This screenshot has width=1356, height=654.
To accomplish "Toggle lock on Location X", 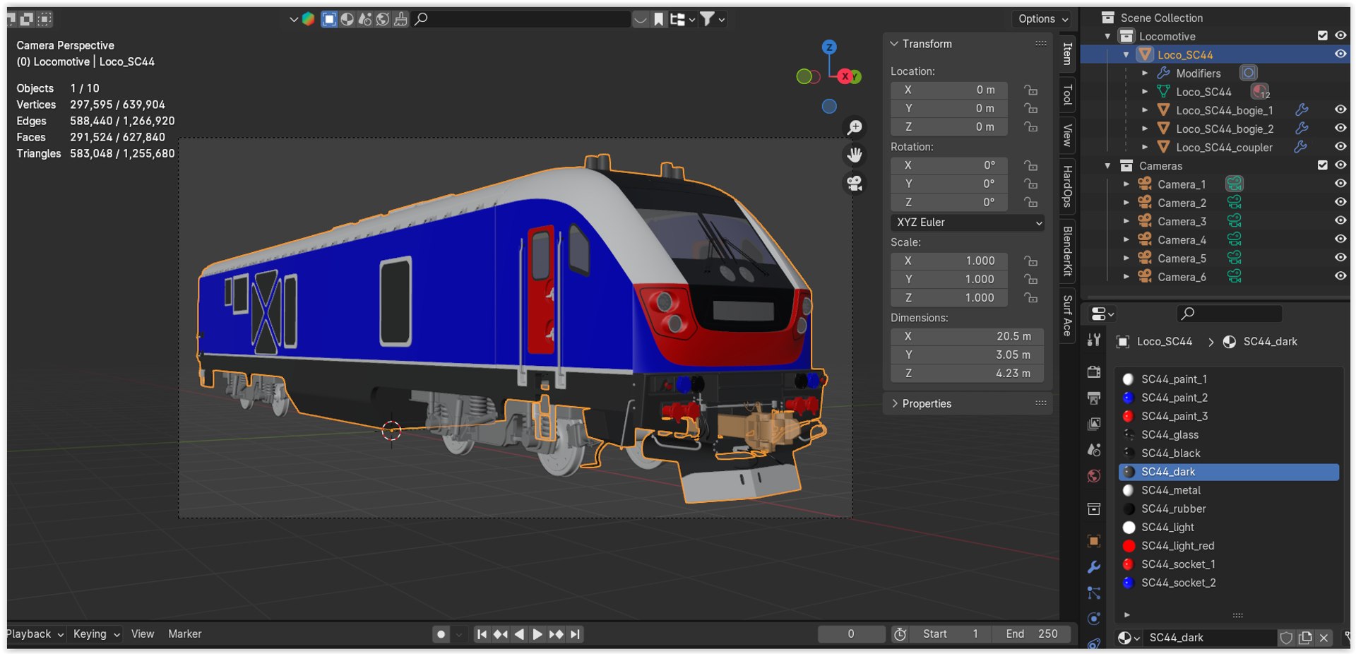I will coord(1031,90).
